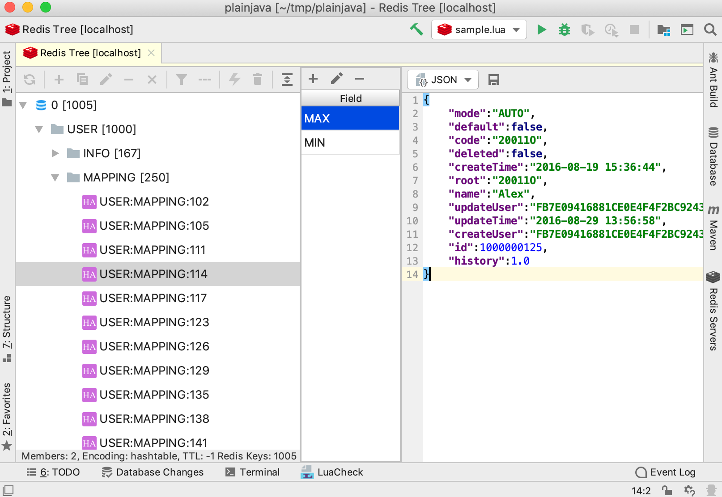Screen dimensions: 722x497
Task: Open the Terminal tool window
Action: [253, 472]
